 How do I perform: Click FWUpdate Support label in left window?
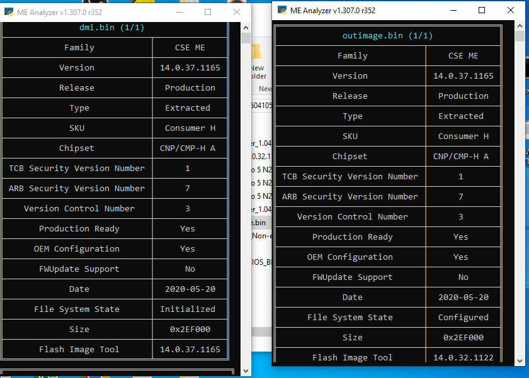(x=79, y=269)
